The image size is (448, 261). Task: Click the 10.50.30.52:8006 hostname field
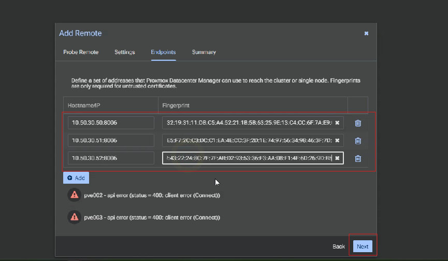click(x=111, y=158)
